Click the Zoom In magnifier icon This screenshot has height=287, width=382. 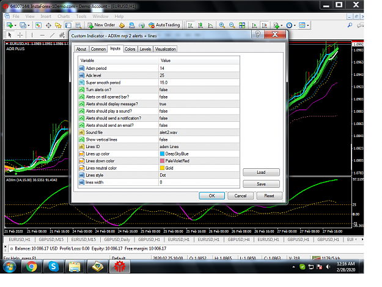click(222, 25)
